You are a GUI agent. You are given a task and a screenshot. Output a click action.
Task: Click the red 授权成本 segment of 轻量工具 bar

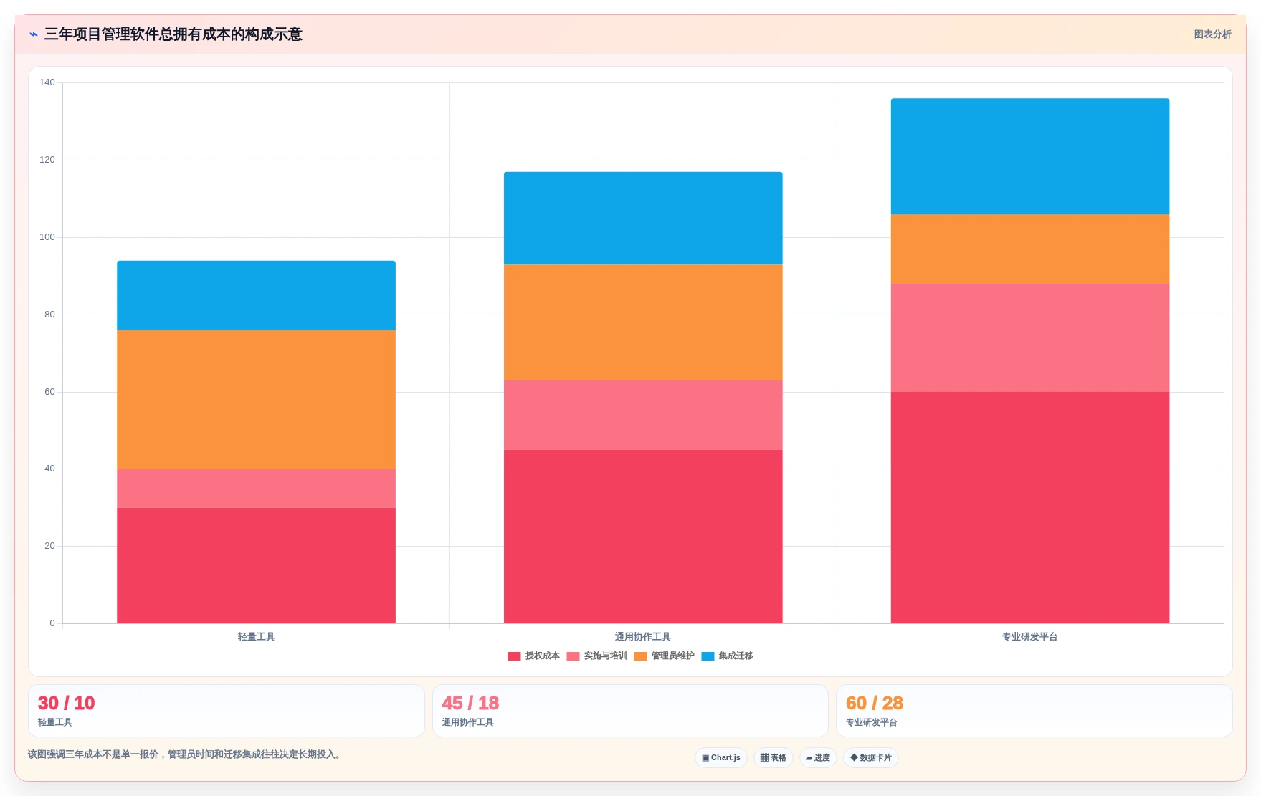point(256,565)
